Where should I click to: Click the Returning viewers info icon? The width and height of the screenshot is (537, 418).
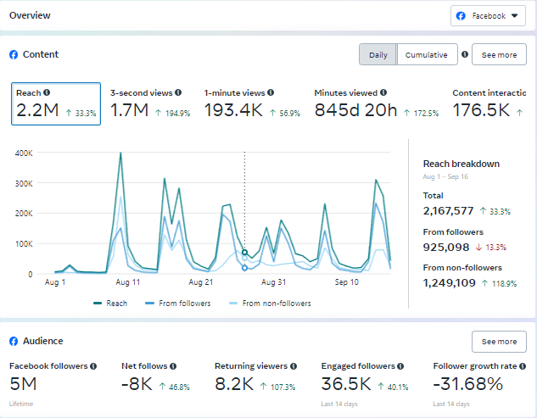click(x=294, y=366)
